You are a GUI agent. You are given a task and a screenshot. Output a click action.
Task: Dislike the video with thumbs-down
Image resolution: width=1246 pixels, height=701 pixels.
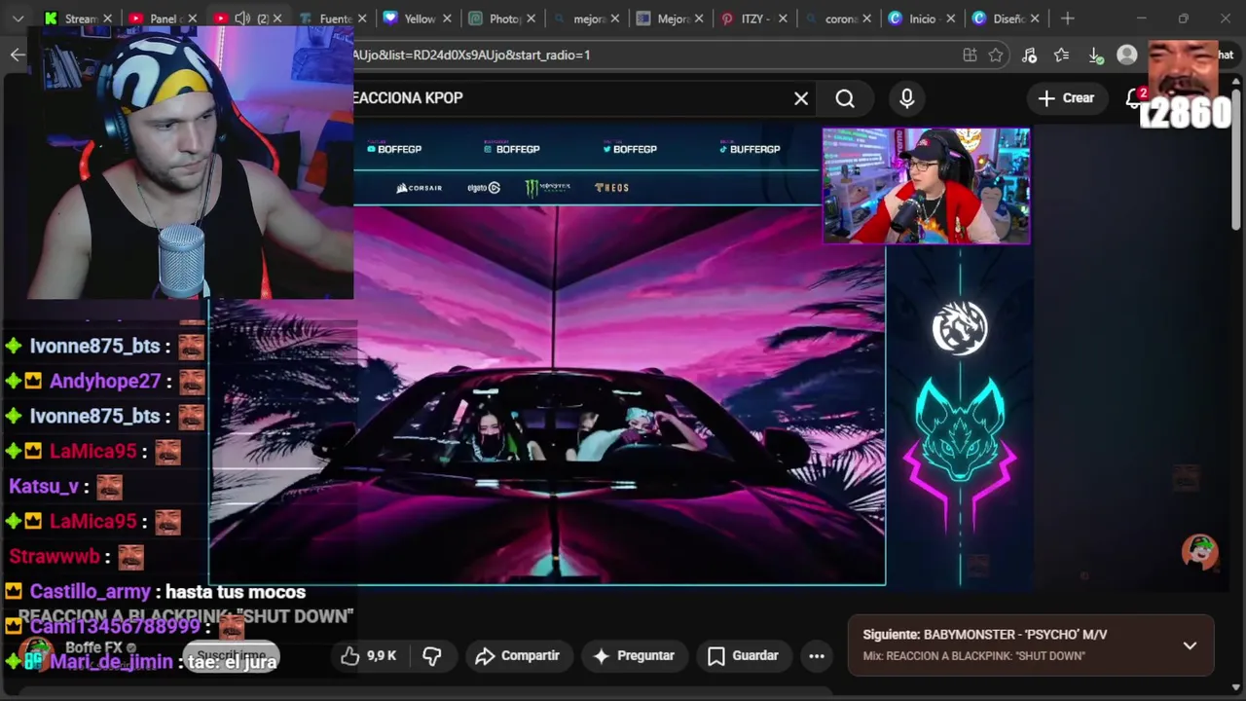tap(432, 656)
